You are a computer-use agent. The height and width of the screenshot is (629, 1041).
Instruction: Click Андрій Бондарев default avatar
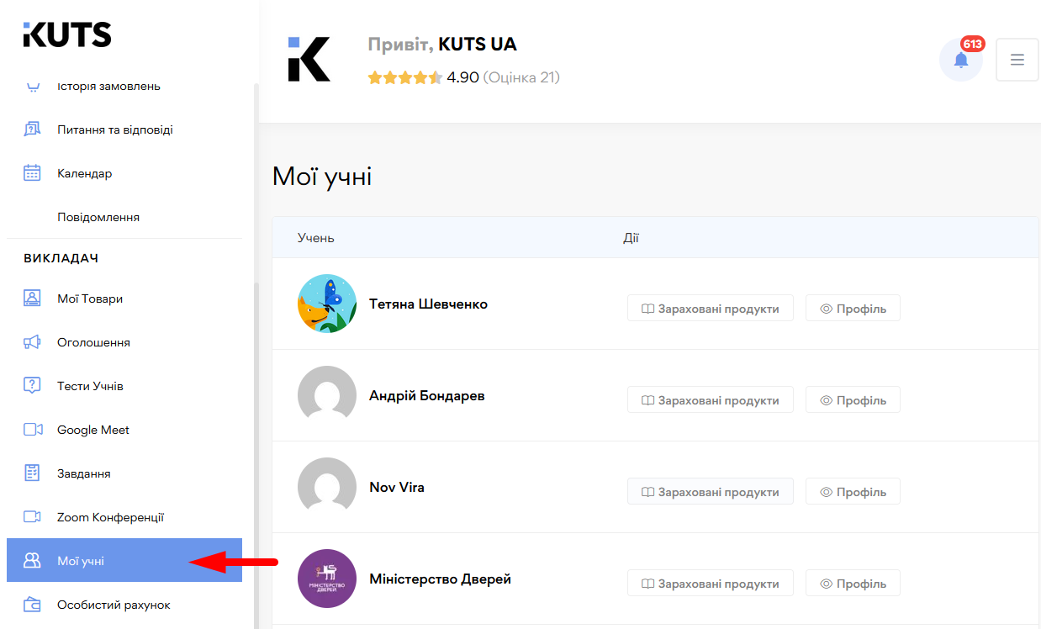tap(327, 395)
